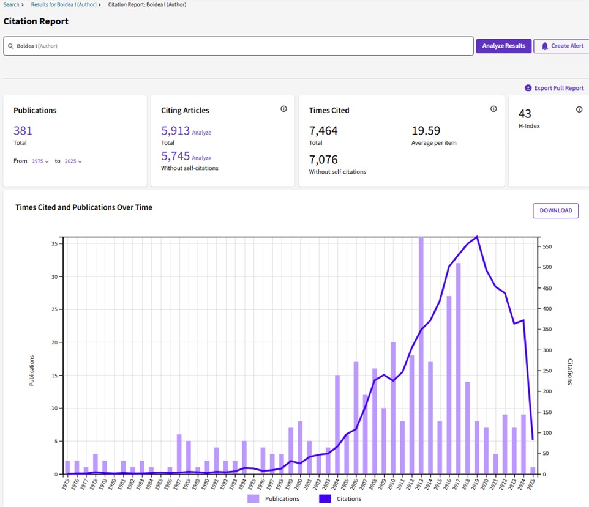Click the 2019 citations peak point
The image size is (589, 507).
[x=476, y=237]
